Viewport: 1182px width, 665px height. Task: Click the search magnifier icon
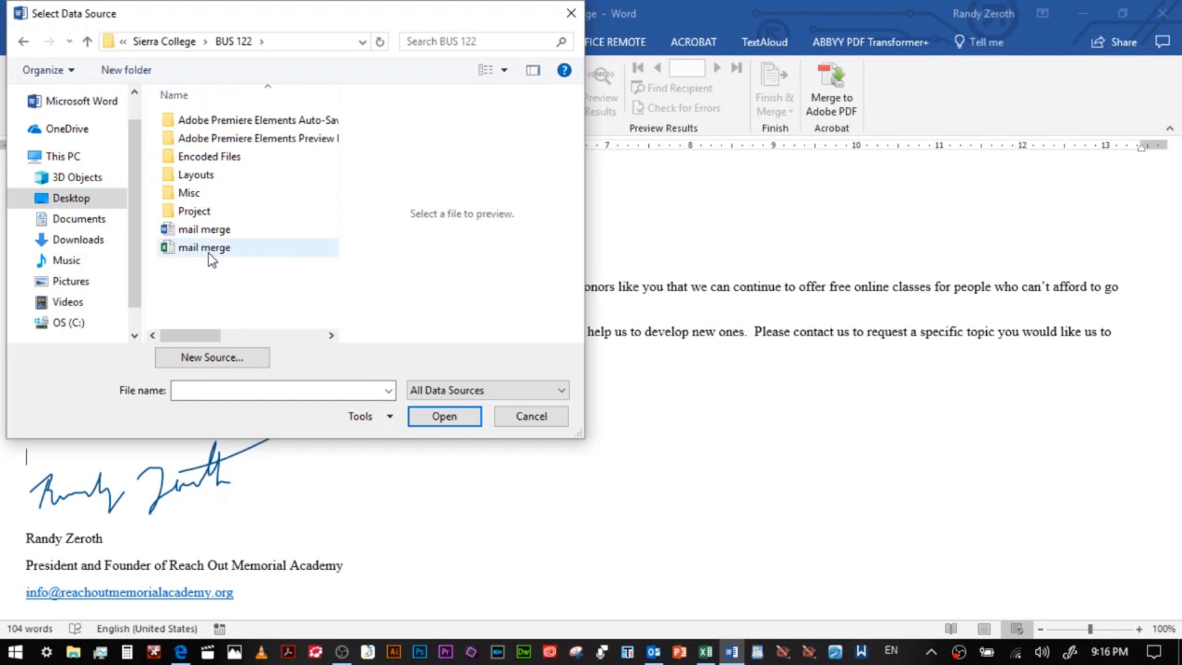[x=561, y=41]
